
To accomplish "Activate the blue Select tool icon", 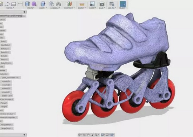I will pyautogui.click(x=123, y=4).
